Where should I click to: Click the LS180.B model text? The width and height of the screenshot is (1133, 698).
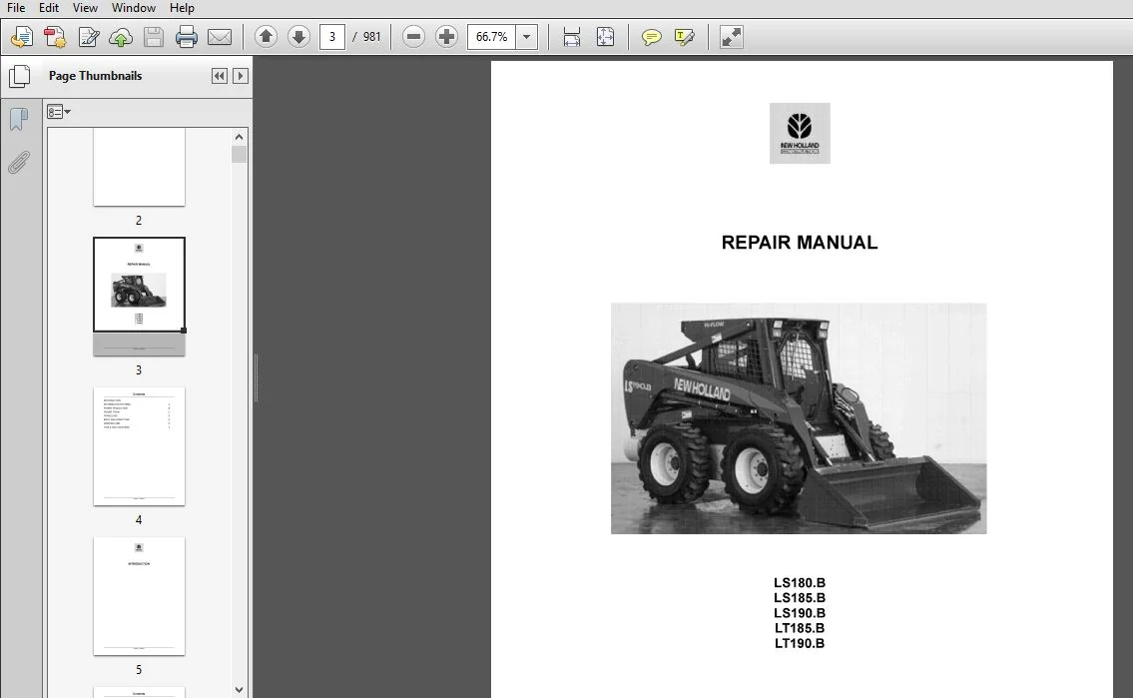point(800,583)
